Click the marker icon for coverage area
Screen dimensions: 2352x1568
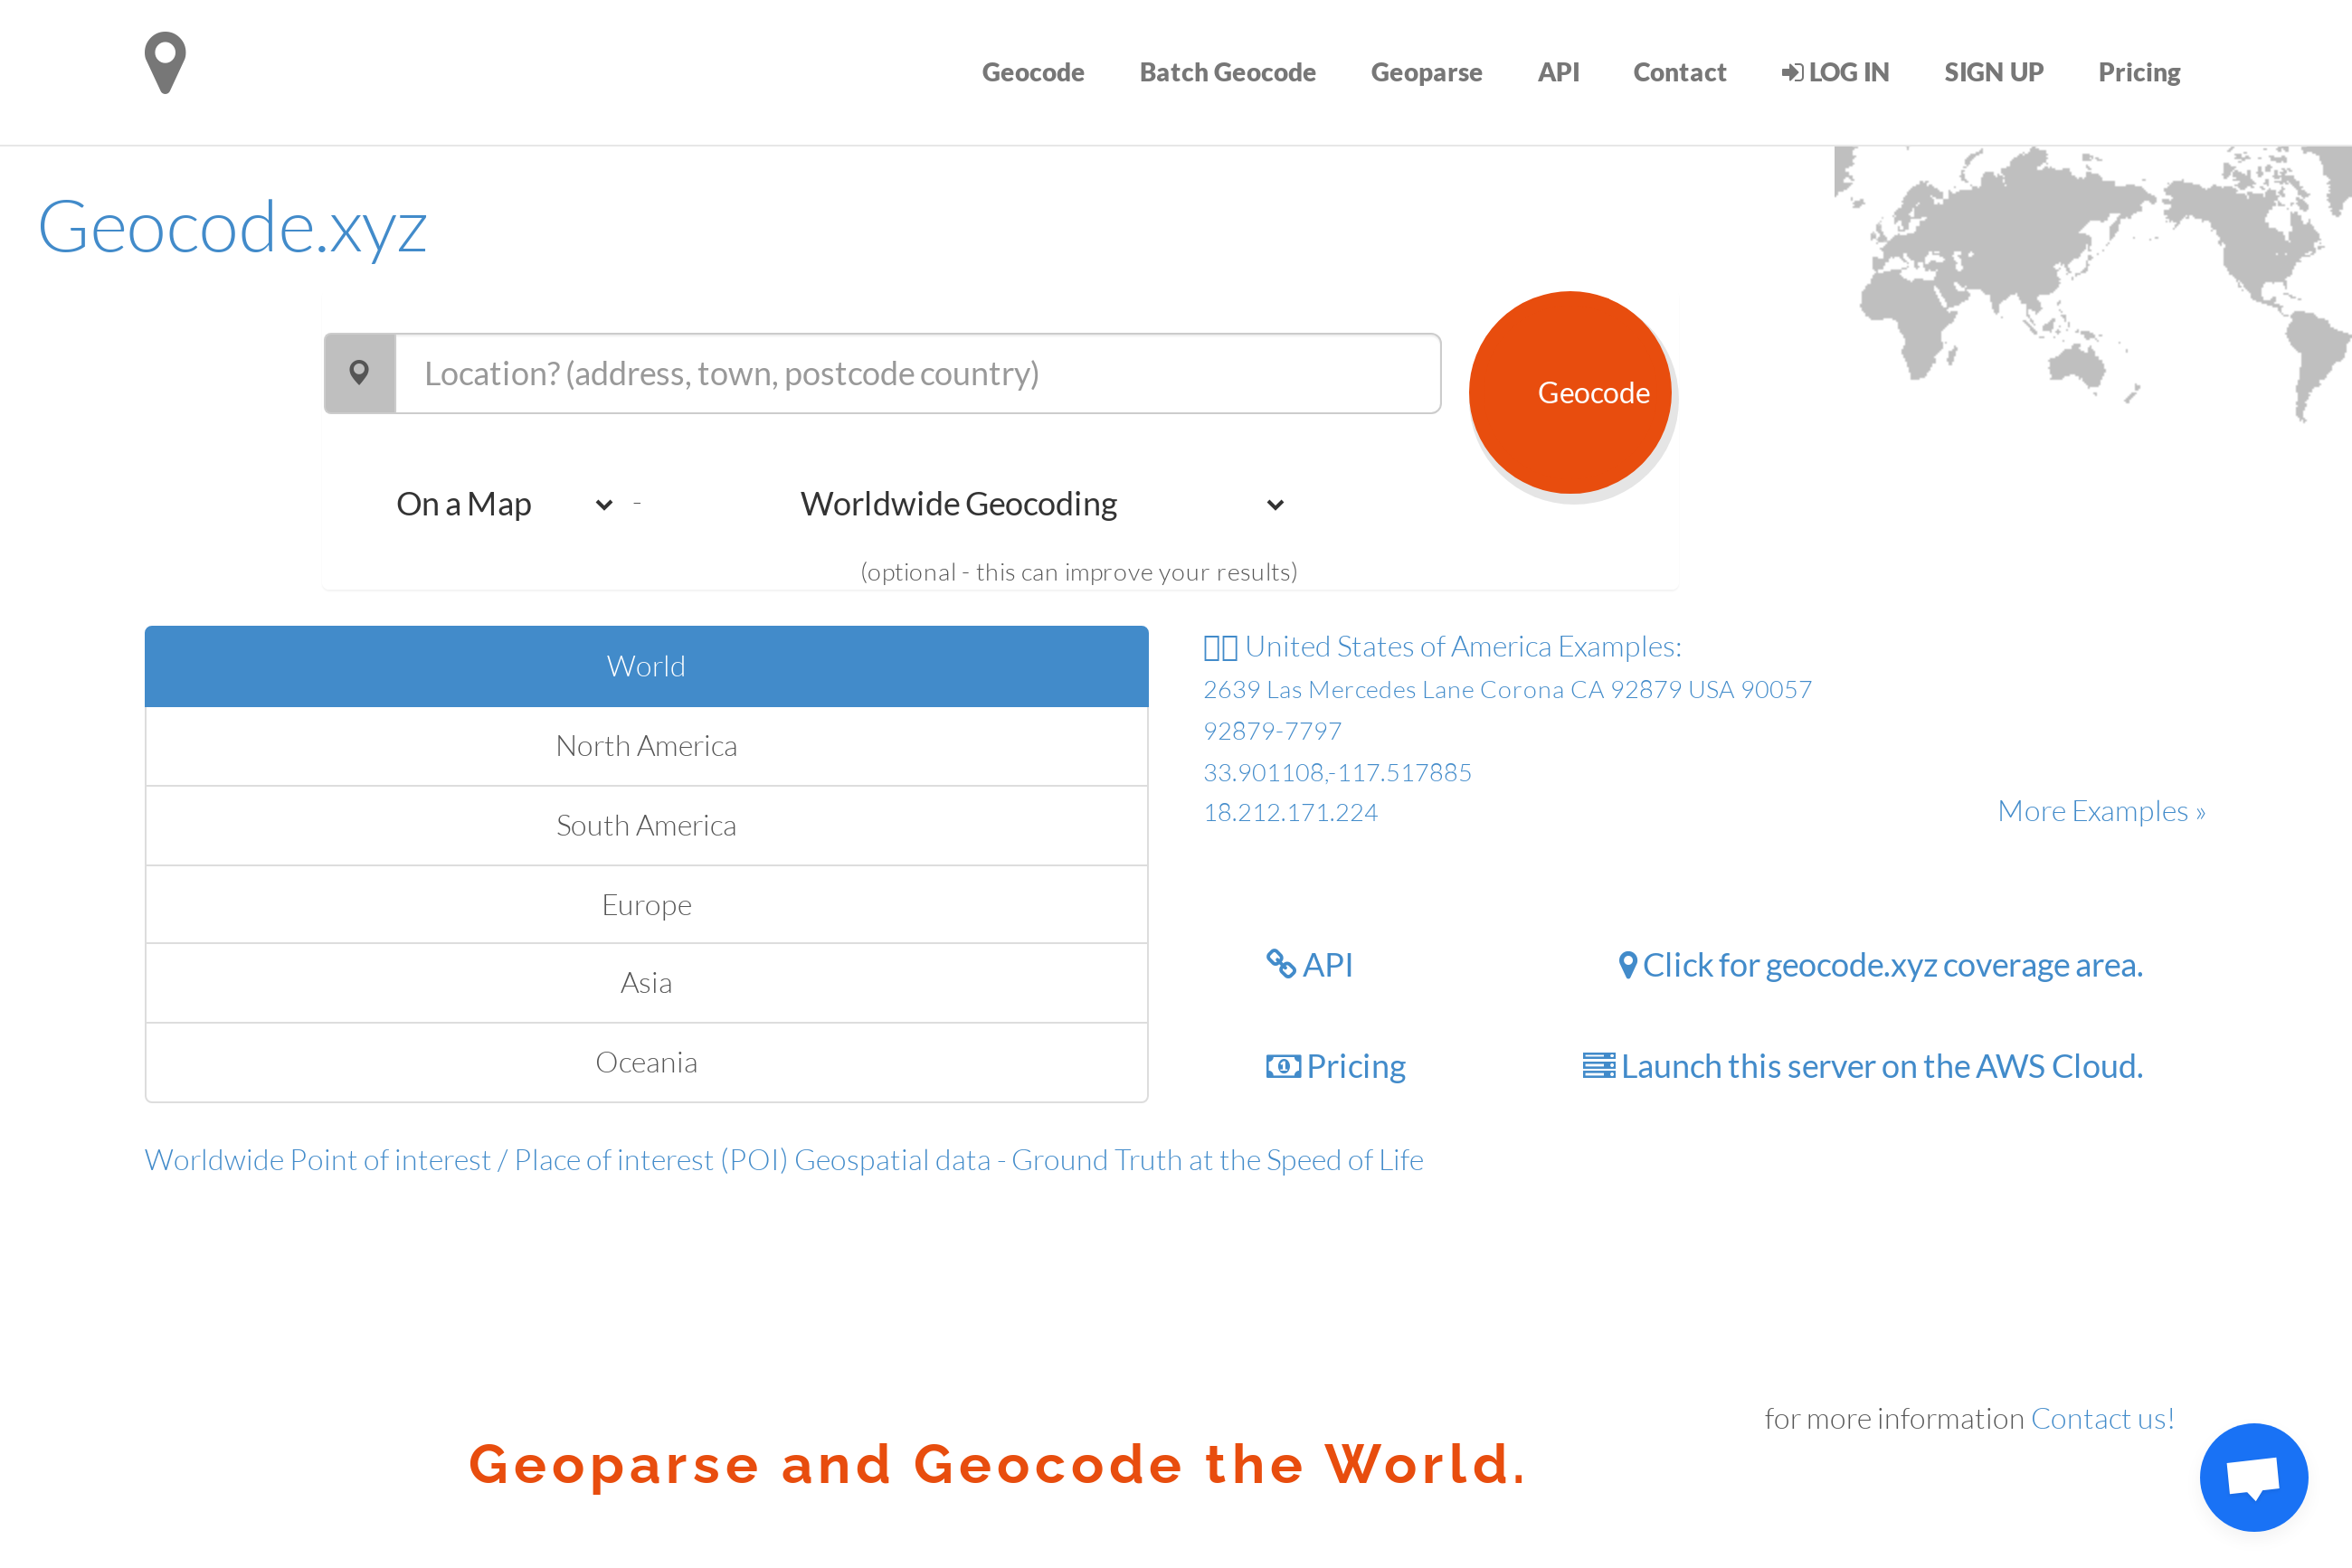tap(1627, 965)
